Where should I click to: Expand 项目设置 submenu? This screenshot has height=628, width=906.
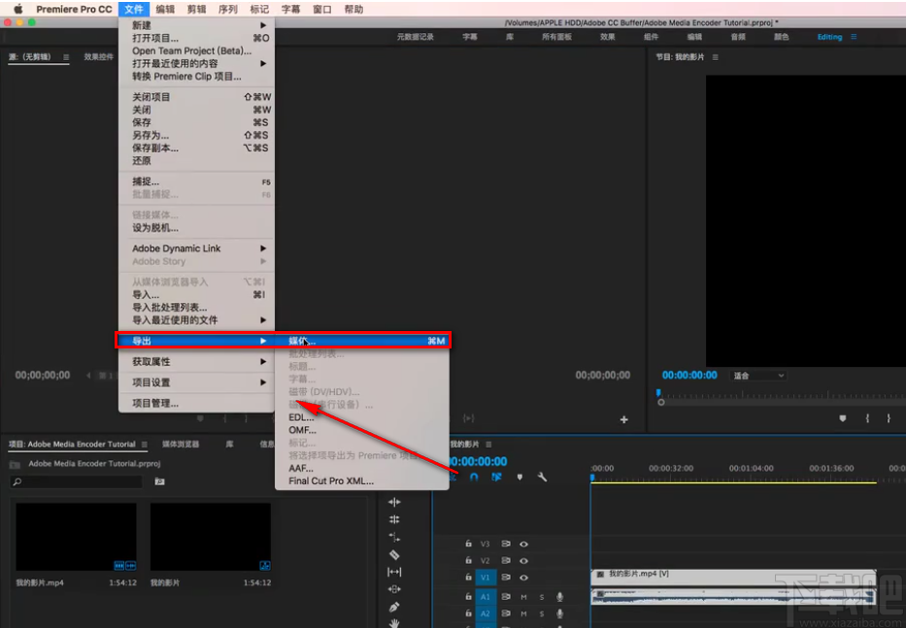click(196, 382)
